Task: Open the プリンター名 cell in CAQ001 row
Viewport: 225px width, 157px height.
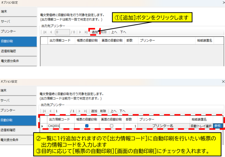Action: pyautogui.click(x=164, y=126)
